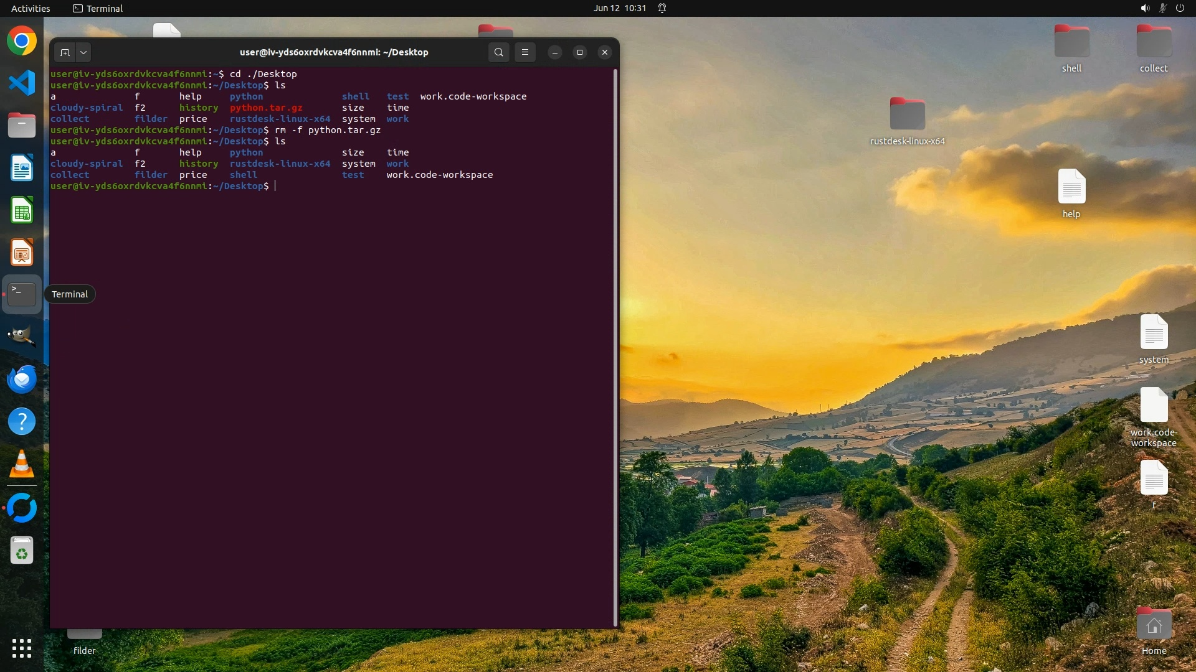
Task: Open the terminal hamburger menu
Action: tap(525, 53)
